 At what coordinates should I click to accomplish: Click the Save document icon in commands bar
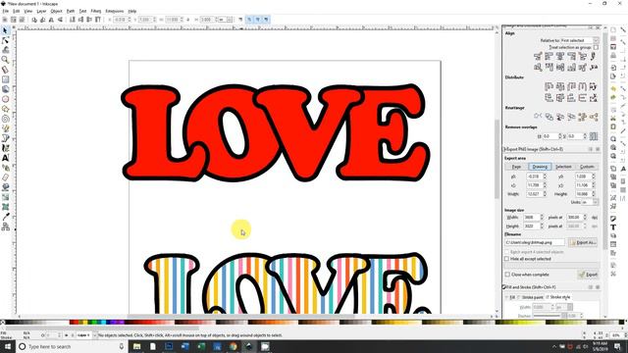[613, 47]
